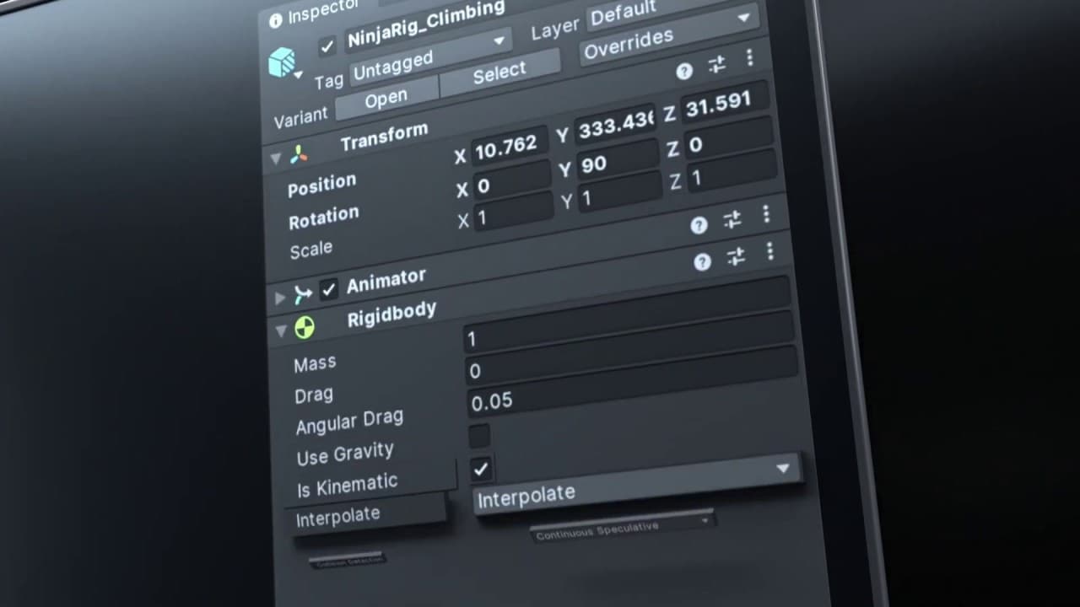
Task: Click the Use Gravity label
Action: [345, 454]
